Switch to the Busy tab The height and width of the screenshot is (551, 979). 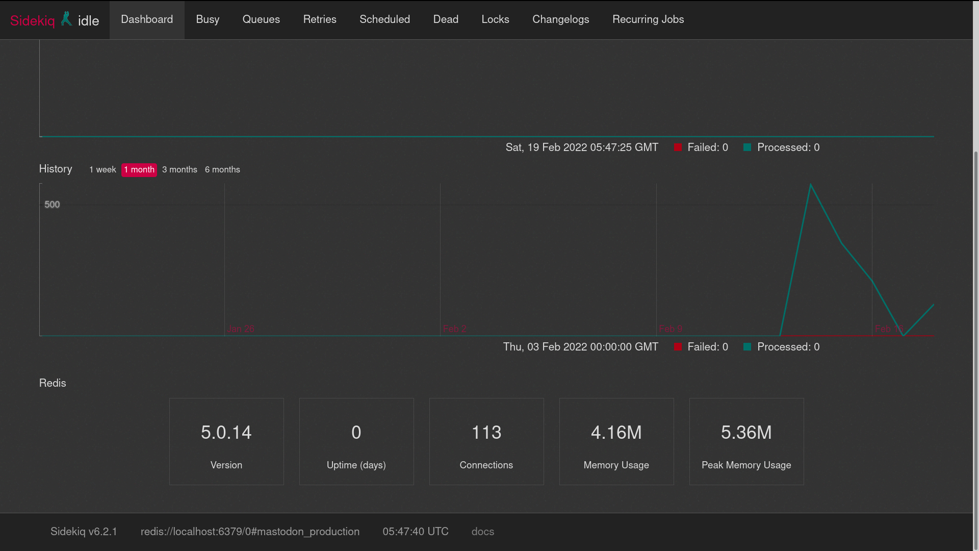(208, 19)
